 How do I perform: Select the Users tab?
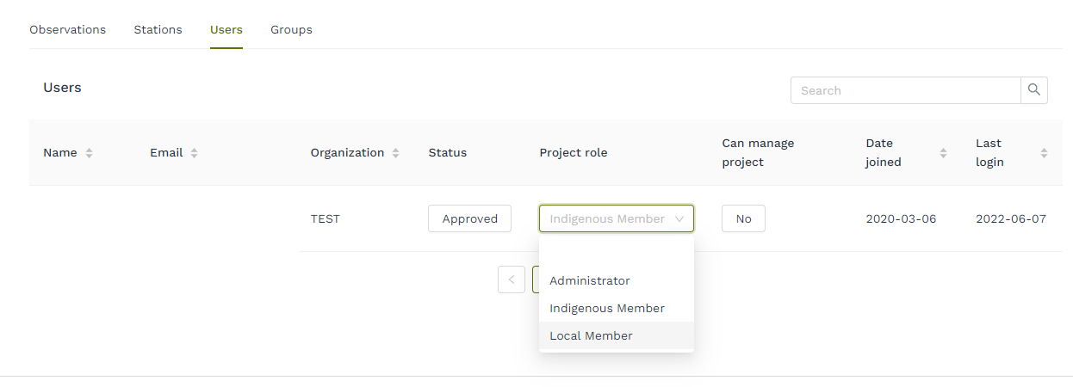[226, 30]
